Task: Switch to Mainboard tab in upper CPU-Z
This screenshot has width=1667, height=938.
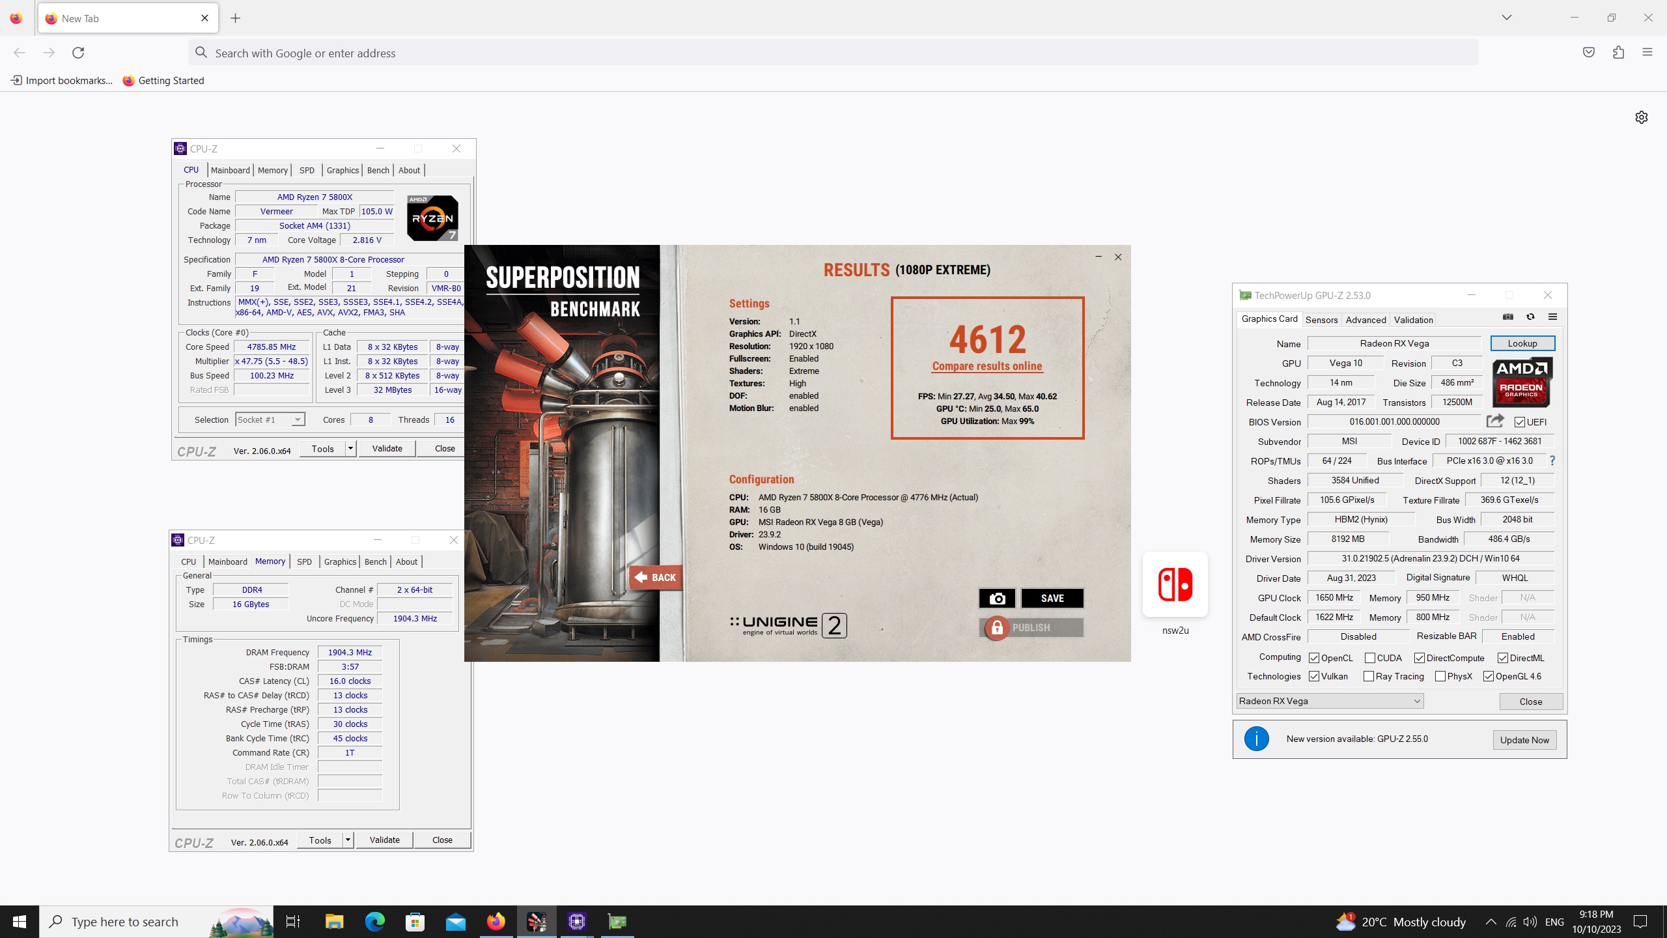Action: (231, 170)
